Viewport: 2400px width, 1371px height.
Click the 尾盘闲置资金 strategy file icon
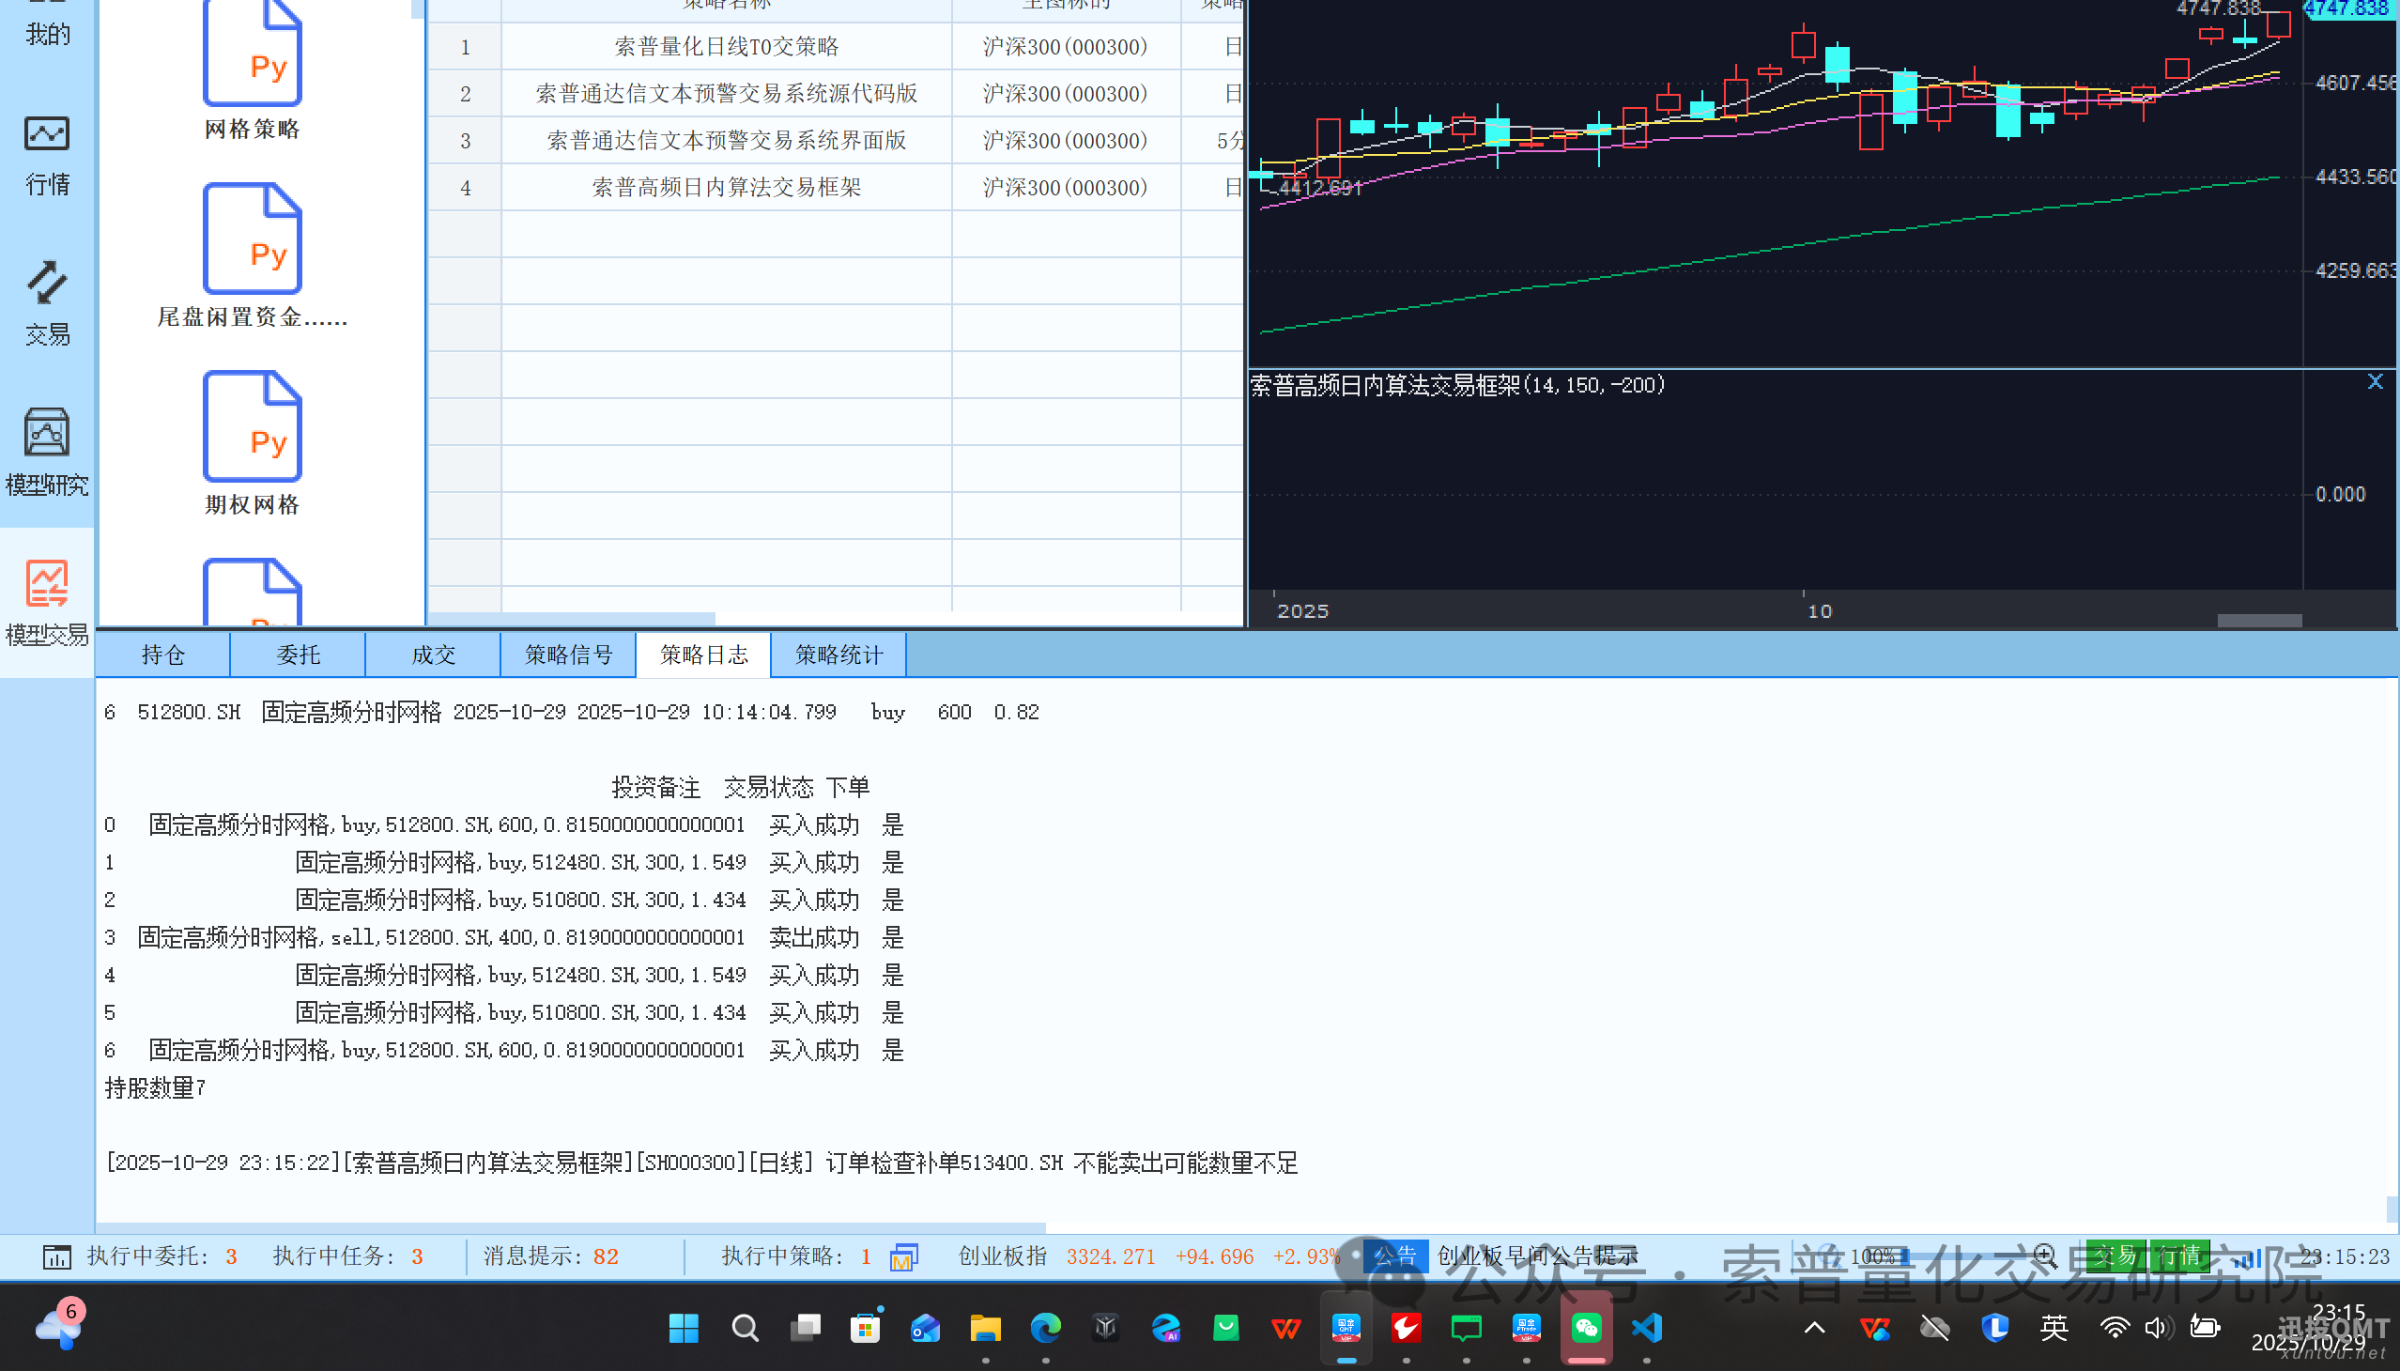252,240
